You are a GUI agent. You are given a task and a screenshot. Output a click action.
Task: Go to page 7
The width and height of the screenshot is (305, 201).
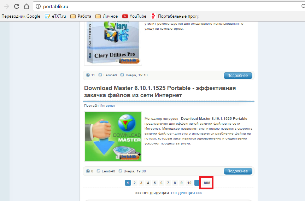click(168, 183)
